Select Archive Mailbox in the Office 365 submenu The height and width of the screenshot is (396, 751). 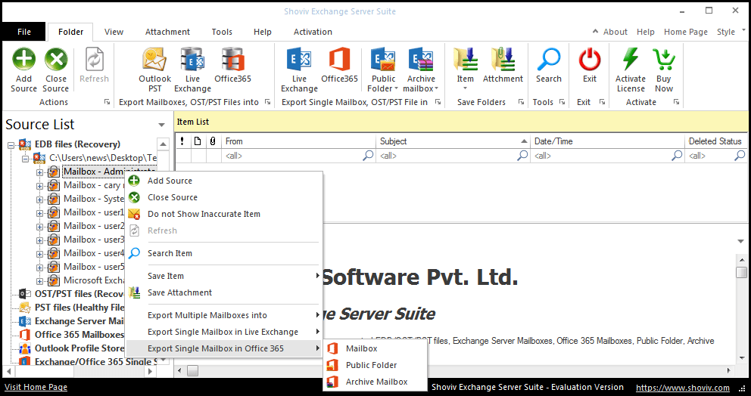375,382
